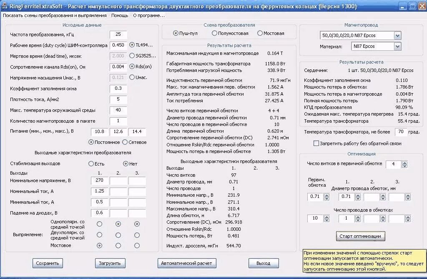This screenshot has width=427, height=279.
Task: Start Автоматический расчет
Action: click(186, 263)
